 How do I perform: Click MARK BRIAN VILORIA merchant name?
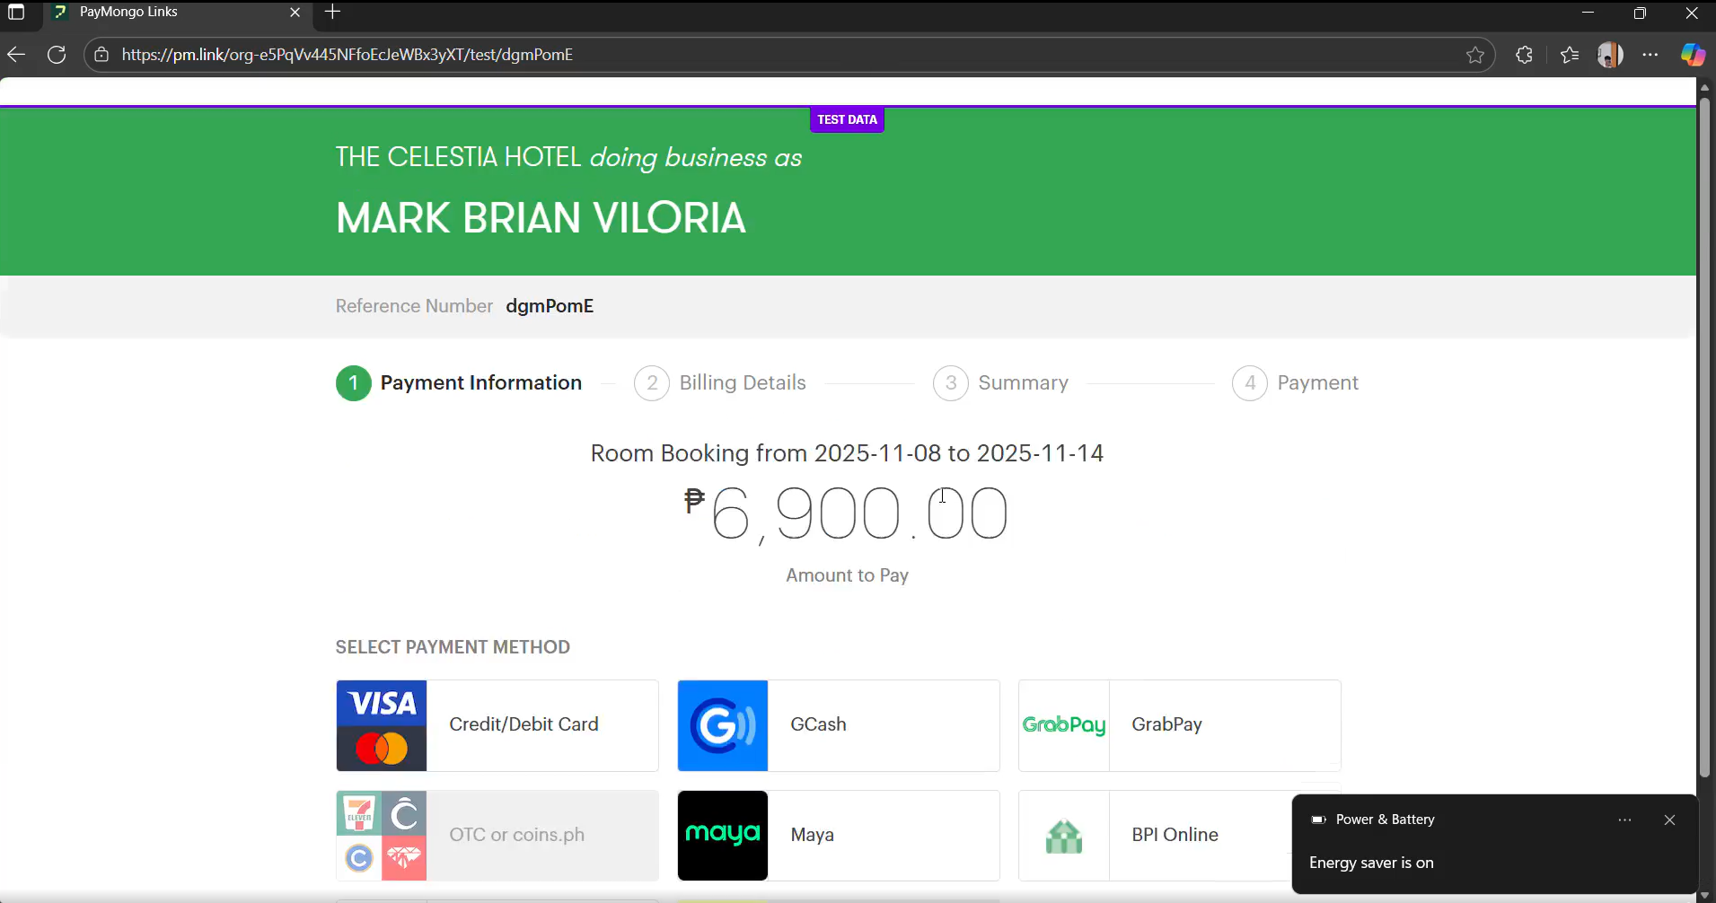click(541, 218)
